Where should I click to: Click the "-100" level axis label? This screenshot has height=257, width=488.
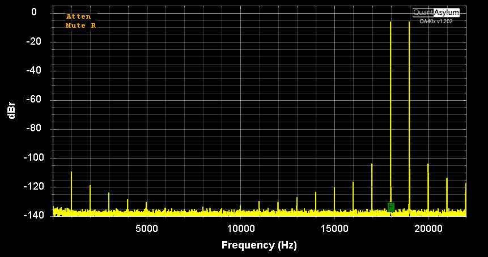33,158
